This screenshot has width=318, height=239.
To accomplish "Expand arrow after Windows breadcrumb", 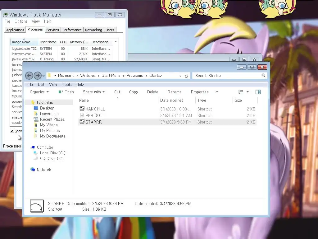I will coord(98,76).
